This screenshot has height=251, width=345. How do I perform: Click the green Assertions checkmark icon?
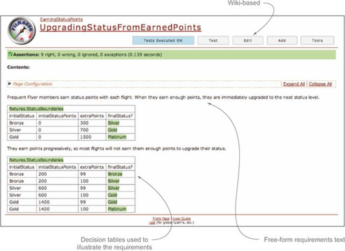tap(10, 54)
